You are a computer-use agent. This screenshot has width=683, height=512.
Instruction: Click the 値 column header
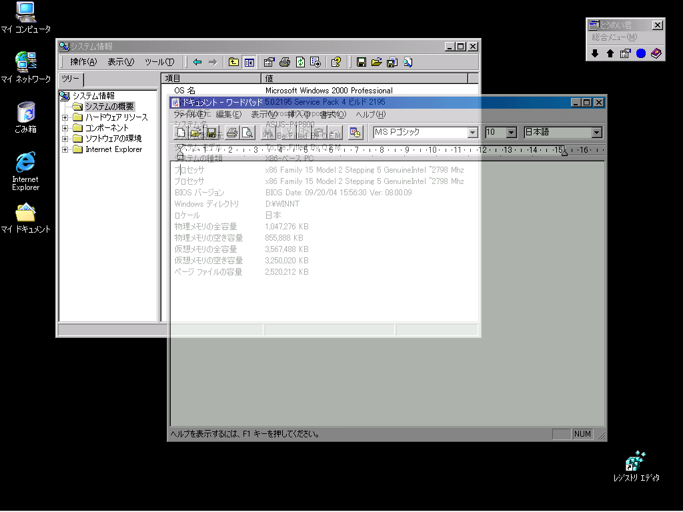click(x=364, y=79)
